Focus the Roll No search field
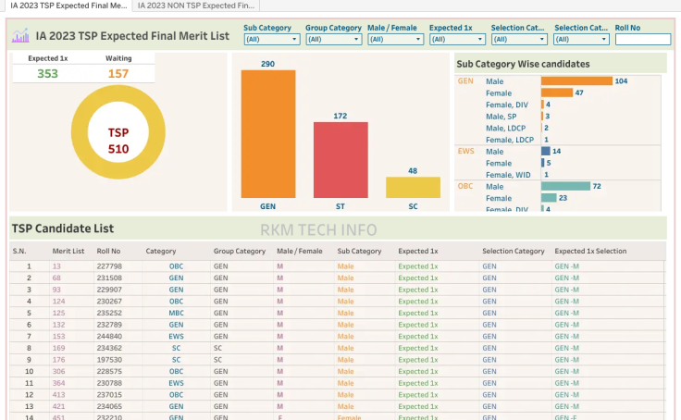Image resolution: width=681 pixels, height=420 pixels. click(x=643, y=40)
